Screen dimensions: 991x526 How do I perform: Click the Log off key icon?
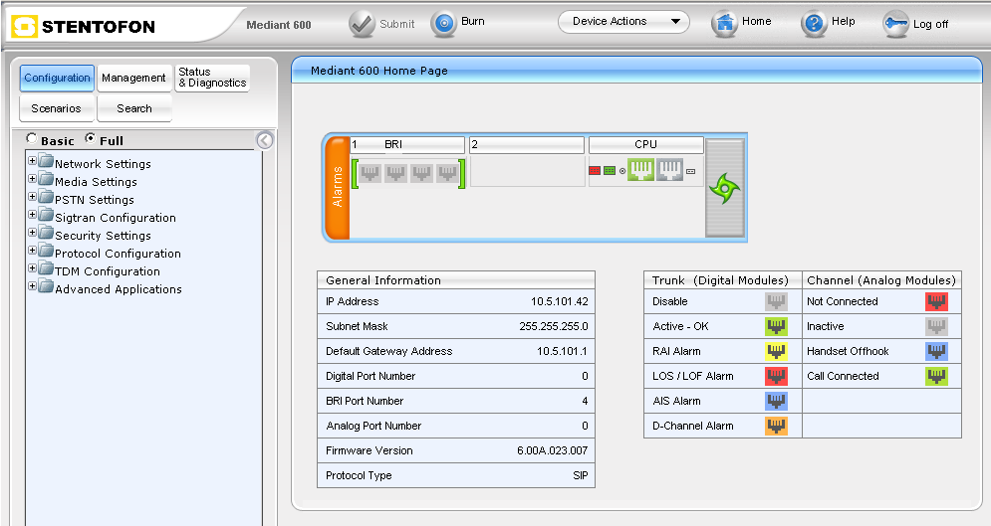coord(895,24)
